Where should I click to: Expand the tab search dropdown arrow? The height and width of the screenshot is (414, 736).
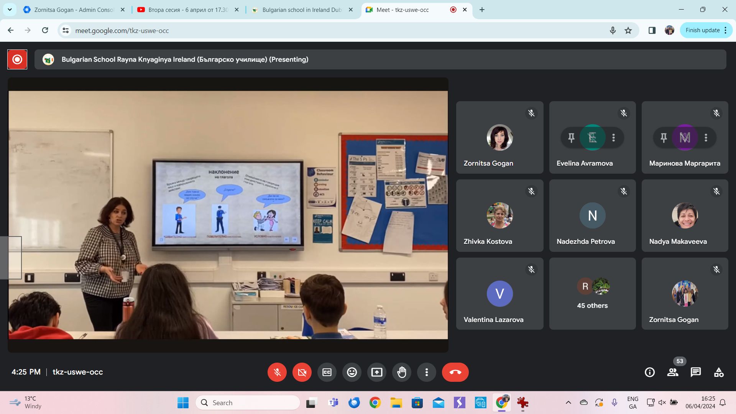pyautogui.click(x=10, y=10)
